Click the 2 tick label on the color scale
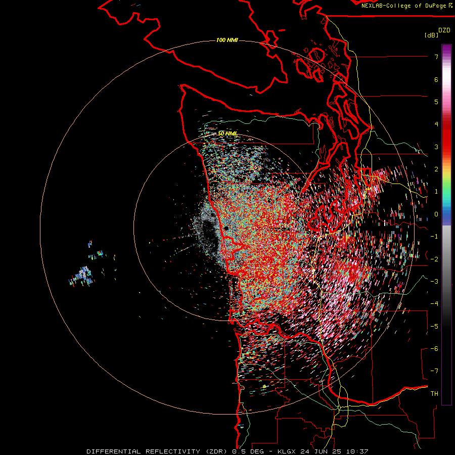 click(436, 169)
